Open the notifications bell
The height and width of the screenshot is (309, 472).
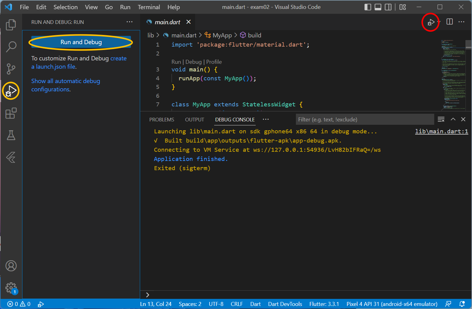pyautogui.click(x=462, y=304)
